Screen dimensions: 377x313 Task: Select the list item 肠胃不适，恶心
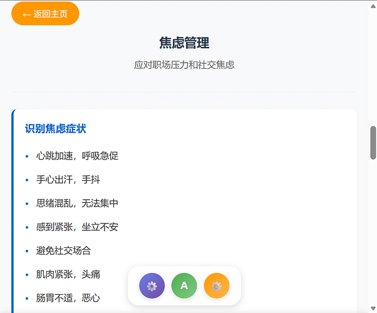68,298
